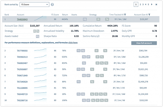Image resolution: width=163 pixels, height=107 pixels.
Task: Select the $1,236,208 account size cell
Action: pyautogui.click(x=143, y=57)
